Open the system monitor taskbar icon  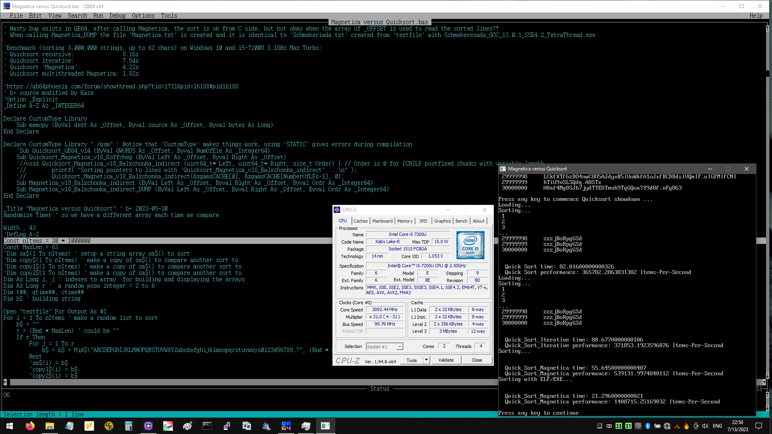point(306,426)
